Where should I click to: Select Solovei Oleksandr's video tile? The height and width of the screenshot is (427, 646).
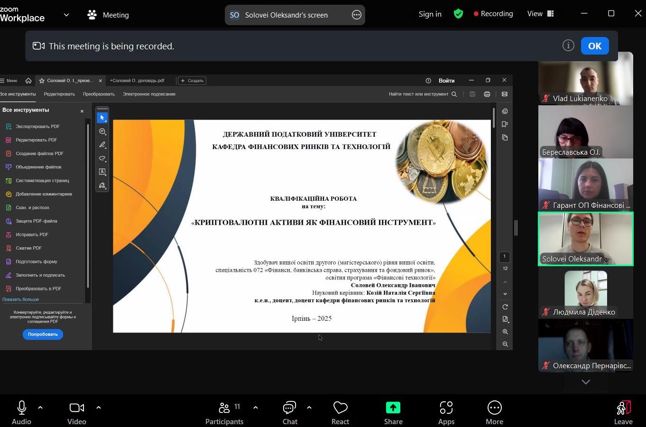point(585,239)
